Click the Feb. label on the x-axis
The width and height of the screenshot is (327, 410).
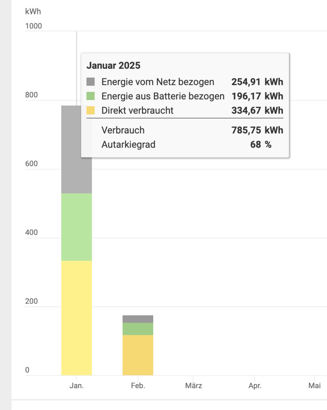pyautogui.click(x=138, y=385)
